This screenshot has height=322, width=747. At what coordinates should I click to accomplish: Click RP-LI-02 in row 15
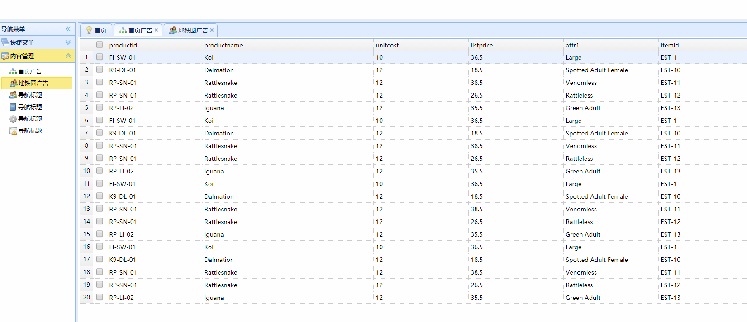click(122, 234)
